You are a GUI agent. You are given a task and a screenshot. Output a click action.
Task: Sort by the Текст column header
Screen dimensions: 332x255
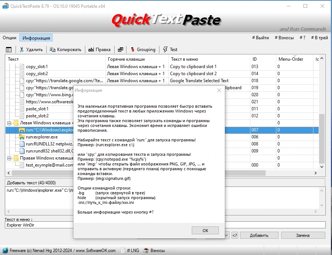coord(55,59)
